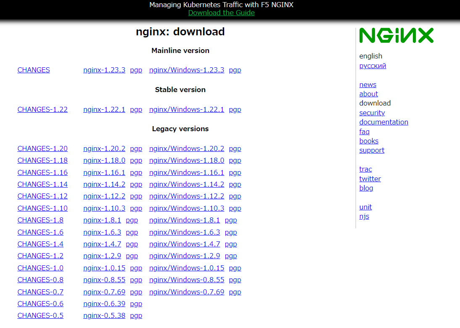Download nginx/Windows-1.14.2

pyautogui.click(x=187, y=184)
